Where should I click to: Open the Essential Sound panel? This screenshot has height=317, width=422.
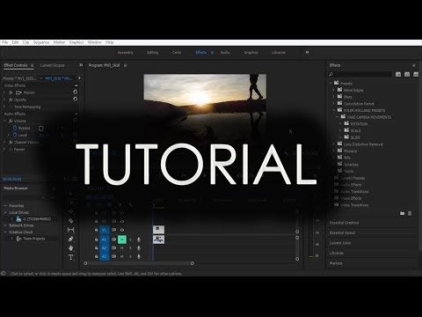coord(342,232)
